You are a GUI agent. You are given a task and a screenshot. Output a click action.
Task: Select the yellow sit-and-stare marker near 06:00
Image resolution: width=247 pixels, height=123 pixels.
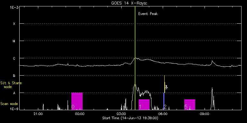pyautogui.click(x=164, y=84)
